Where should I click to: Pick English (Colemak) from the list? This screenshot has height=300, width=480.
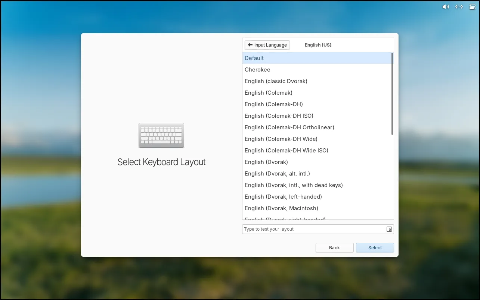tap(269, 93)
